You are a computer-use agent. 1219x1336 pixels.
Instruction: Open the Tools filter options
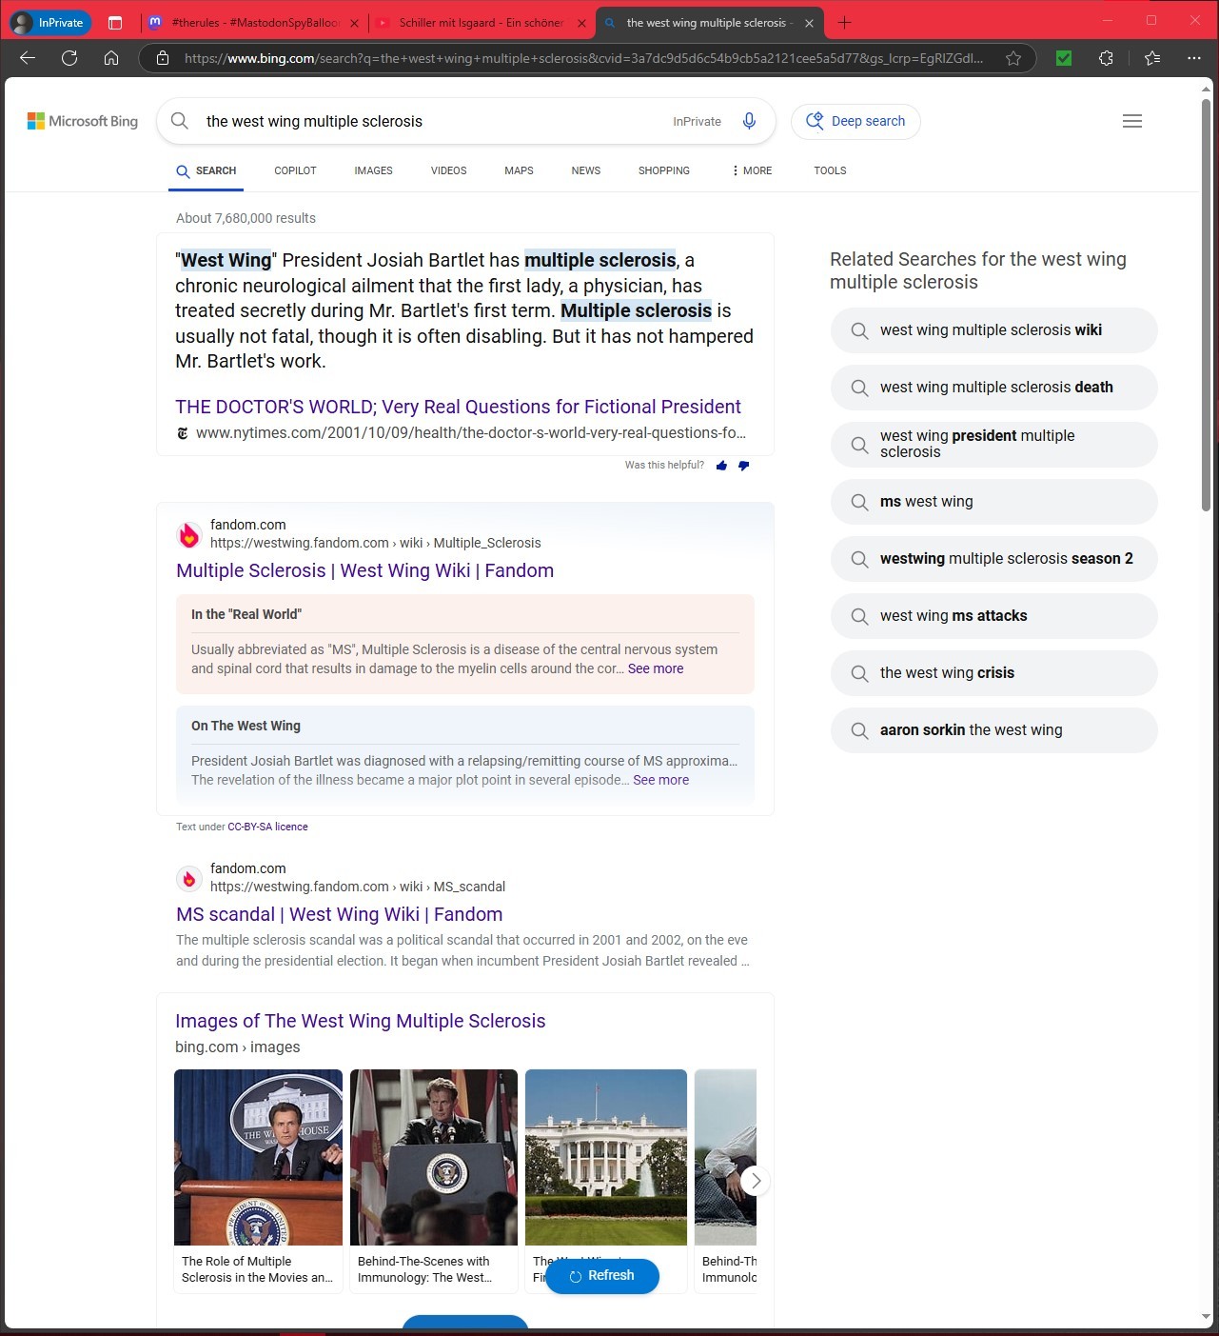pyautogui.click(x=830, y=170)
